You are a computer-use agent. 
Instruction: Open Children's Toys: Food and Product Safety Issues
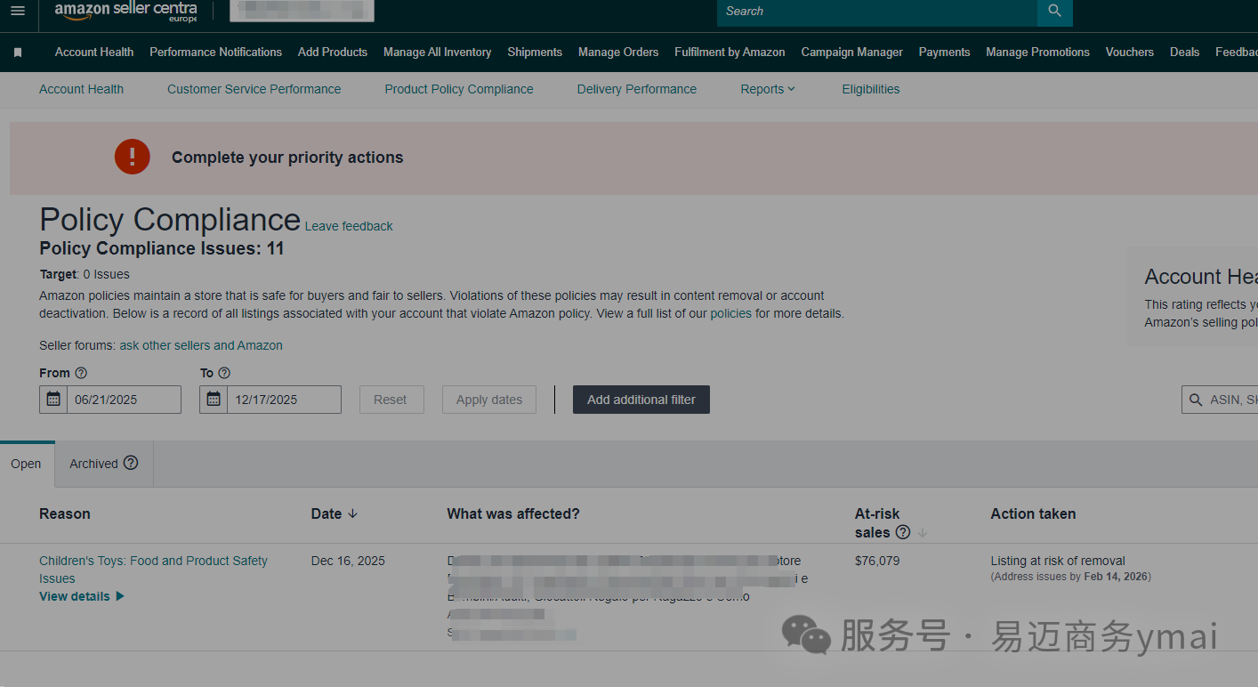pyautogui.click(x=153, y=570)
